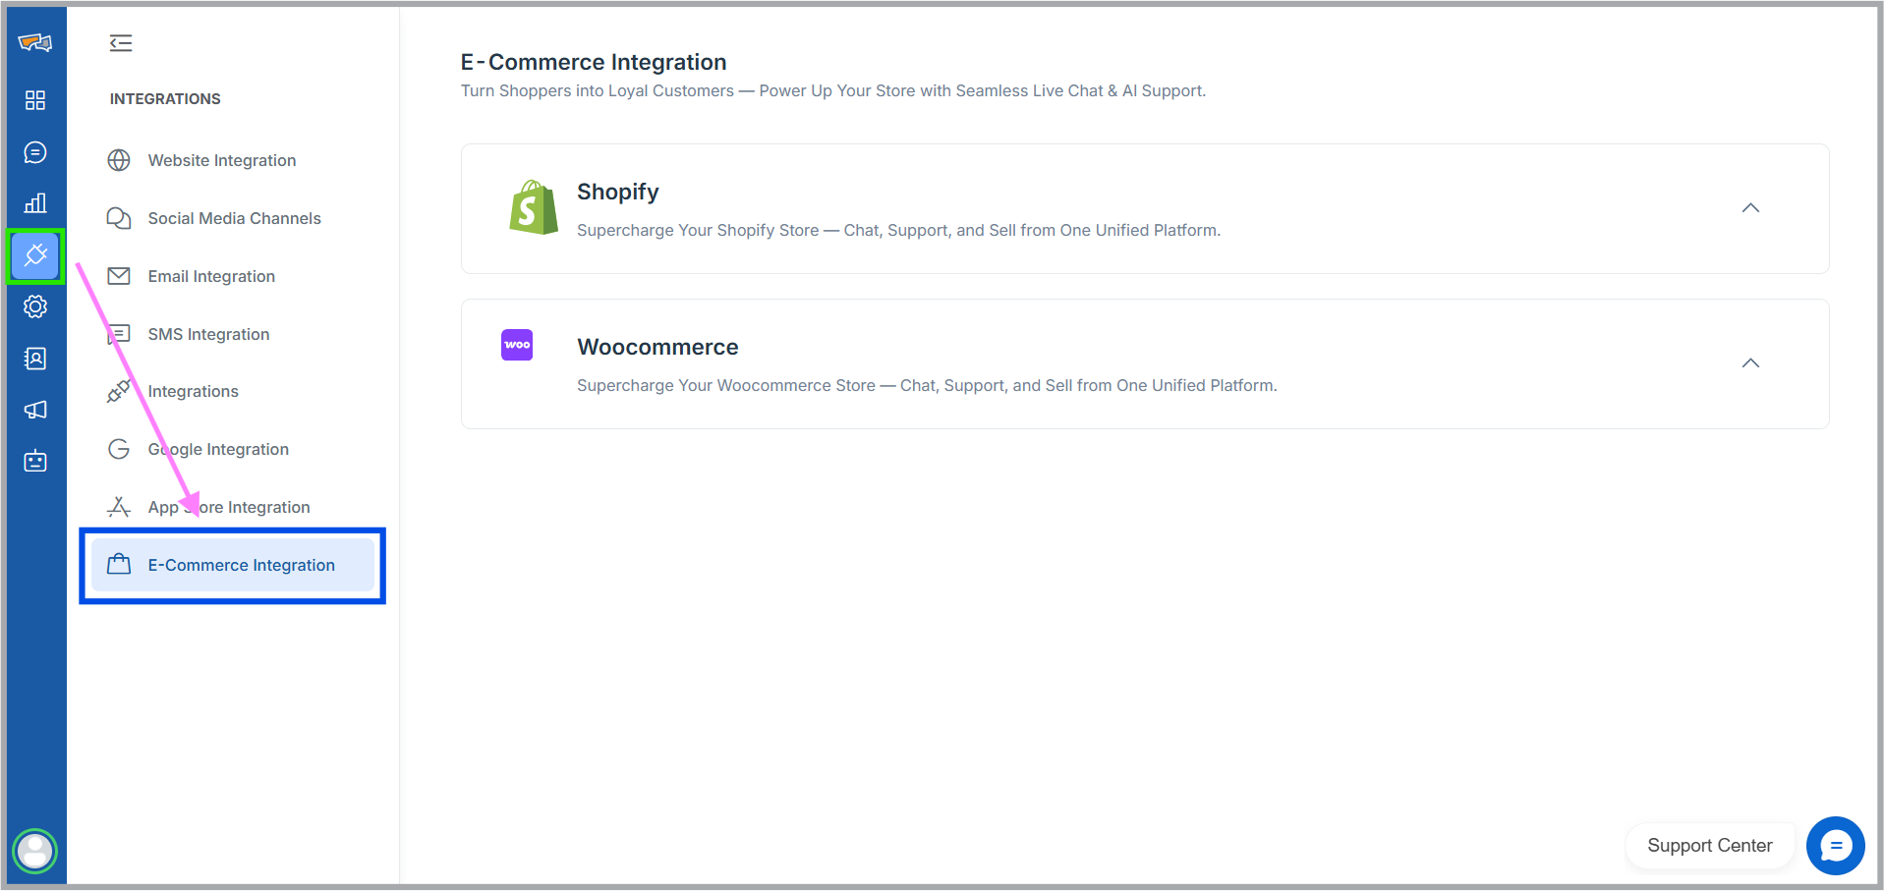
Task: Select Google Integration
Action: click(217, 449)
